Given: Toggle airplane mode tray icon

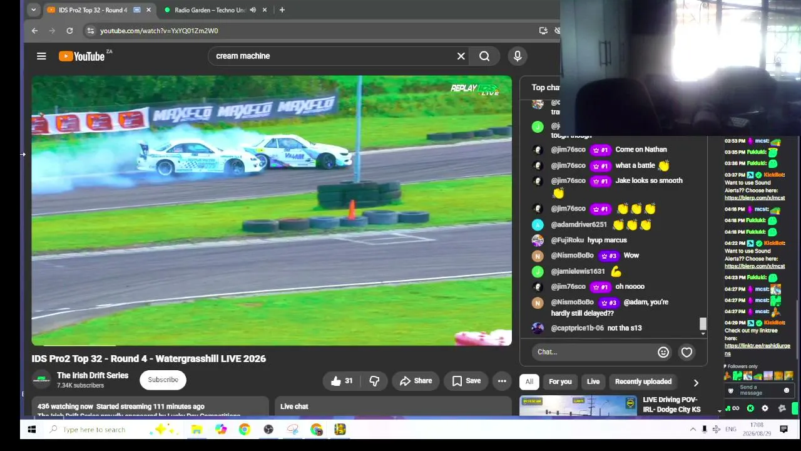Looking at the screenshot, I should click(717, 430).
